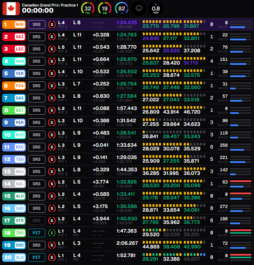Click the mini-sector dots in ALB row

point(174,255)
